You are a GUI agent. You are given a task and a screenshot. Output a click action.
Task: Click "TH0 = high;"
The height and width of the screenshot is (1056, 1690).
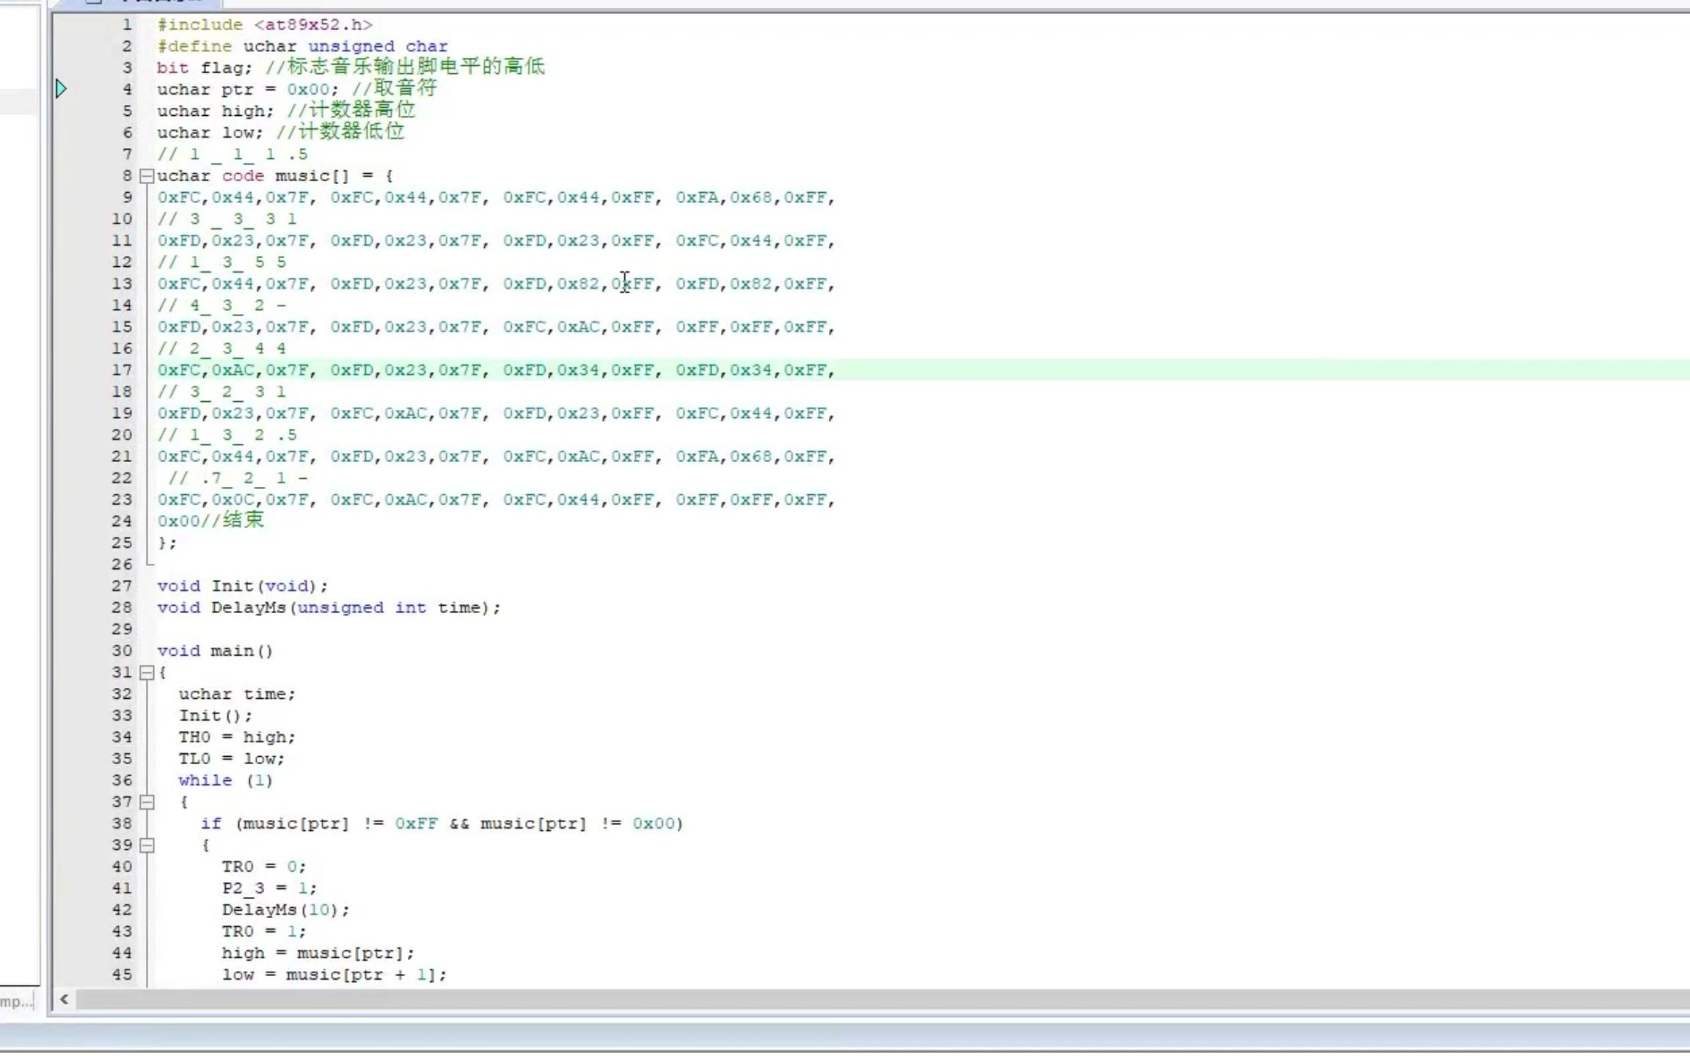pyautogui.click(x=237, y=738)
